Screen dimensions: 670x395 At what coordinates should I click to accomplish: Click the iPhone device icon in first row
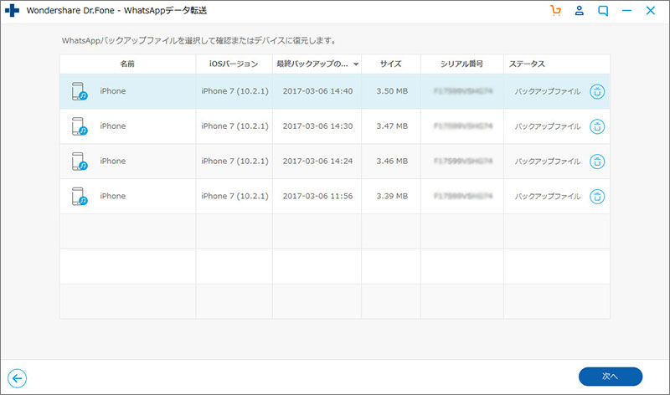(80, 91)
